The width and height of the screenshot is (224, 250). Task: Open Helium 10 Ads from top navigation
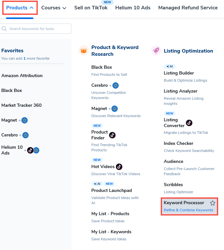click(133, 8)
